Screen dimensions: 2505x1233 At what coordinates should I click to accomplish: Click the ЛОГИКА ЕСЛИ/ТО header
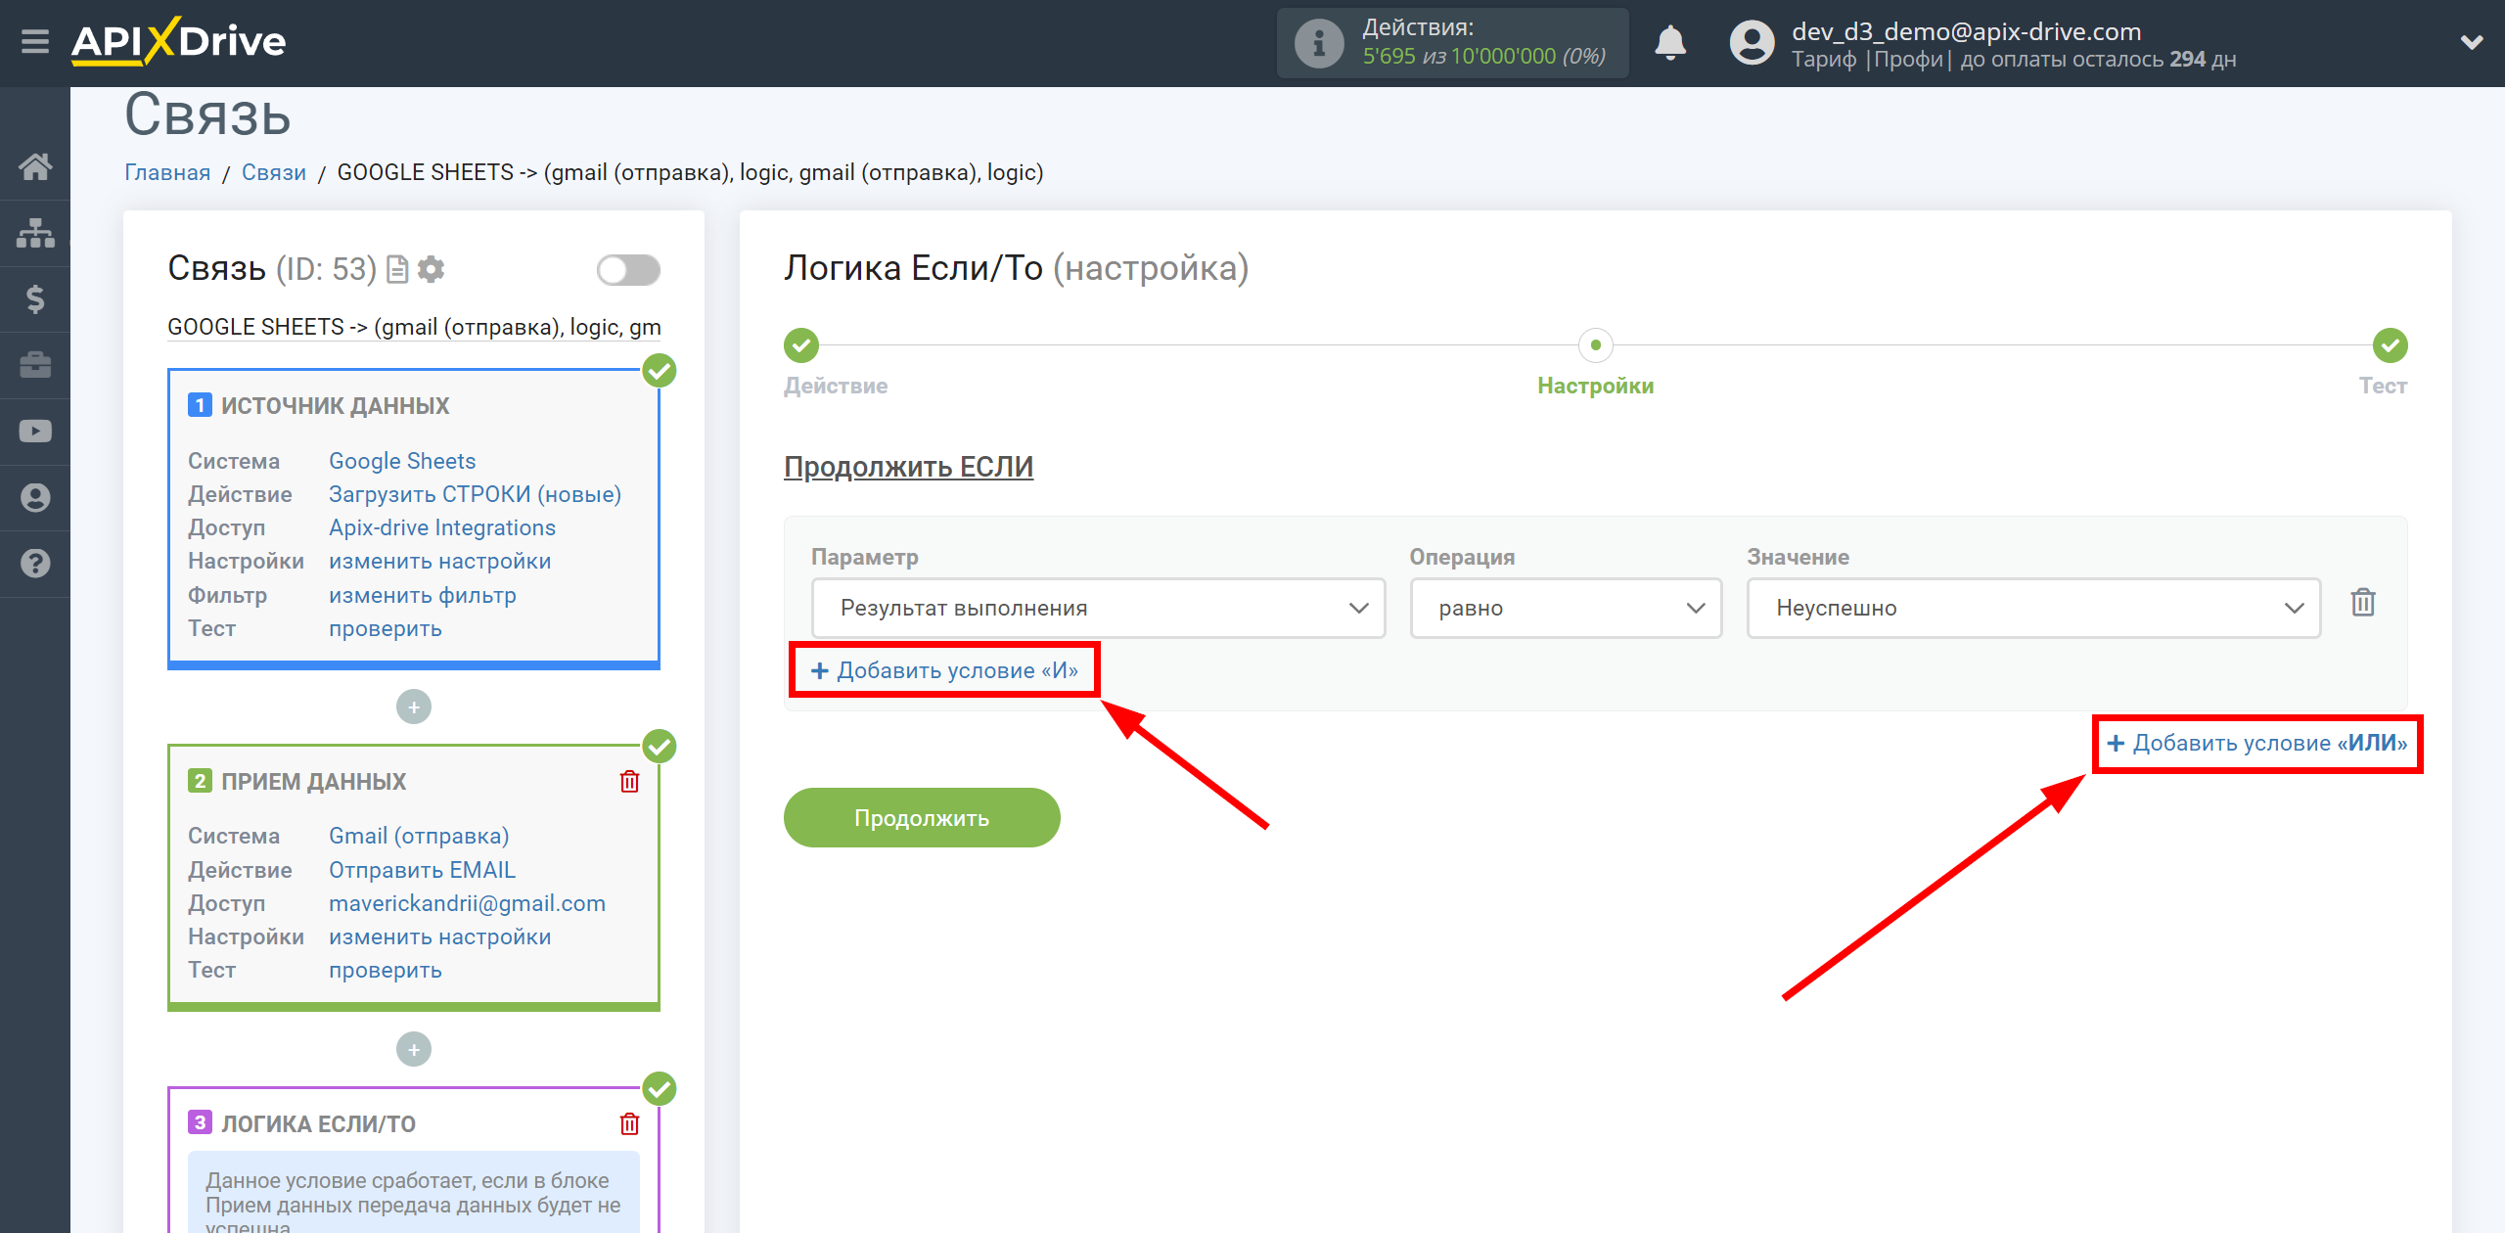[318, 1123]
